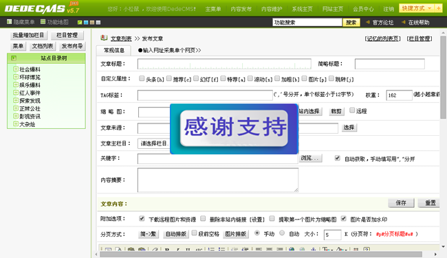Check the 头条[h] attribute box
Image resolution: width=447 pixels, height=258 pixels.
pos(142,78)
